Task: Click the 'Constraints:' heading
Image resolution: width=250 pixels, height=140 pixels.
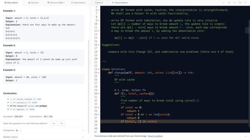Action: pos(10,93)
